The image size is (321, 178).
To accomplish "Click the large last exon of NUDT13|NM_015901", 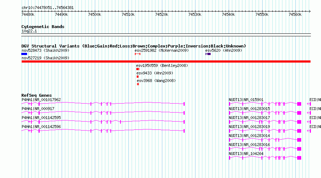I will coord(299,104).
